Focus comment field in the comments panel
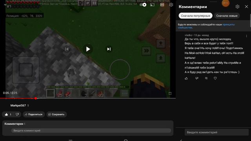Viewport: 251px width, 141px height. tap(216, 132)
